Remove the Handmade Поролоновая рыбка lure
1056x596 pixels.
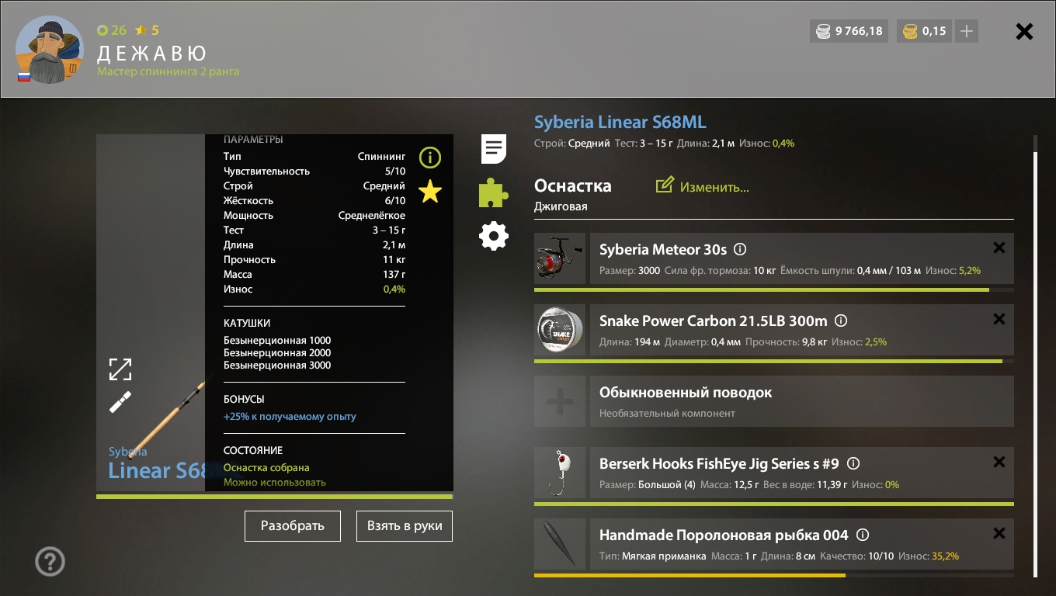coord(999,533)
